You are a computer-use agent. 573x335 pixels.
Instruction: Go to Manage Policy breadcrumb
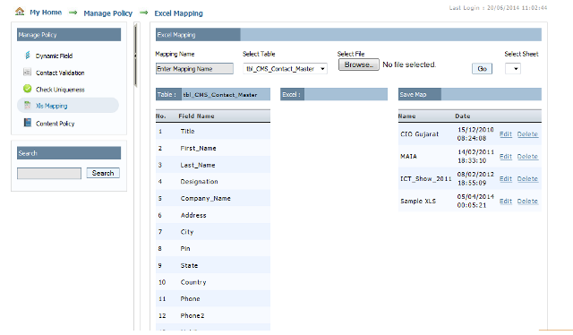pyautogui.click(x=107, y=13)
